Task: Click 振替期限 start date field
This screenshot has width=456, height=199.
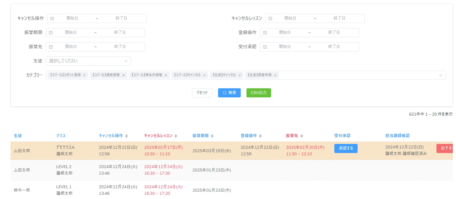Action: click(71, 32)
